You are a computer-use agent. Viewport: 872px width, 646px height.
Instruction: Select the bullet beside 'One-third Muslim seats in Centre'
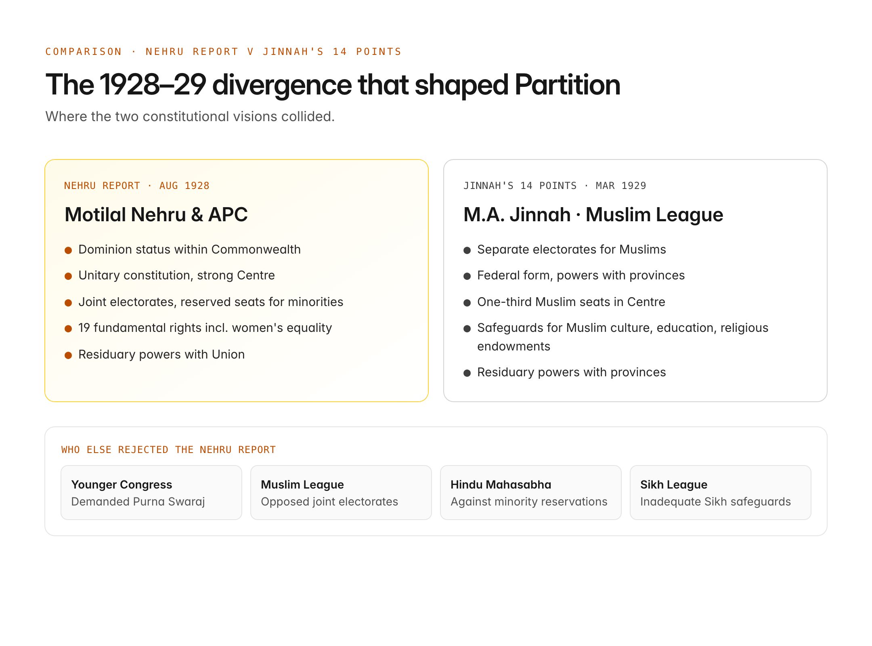[x=467, y=302]
